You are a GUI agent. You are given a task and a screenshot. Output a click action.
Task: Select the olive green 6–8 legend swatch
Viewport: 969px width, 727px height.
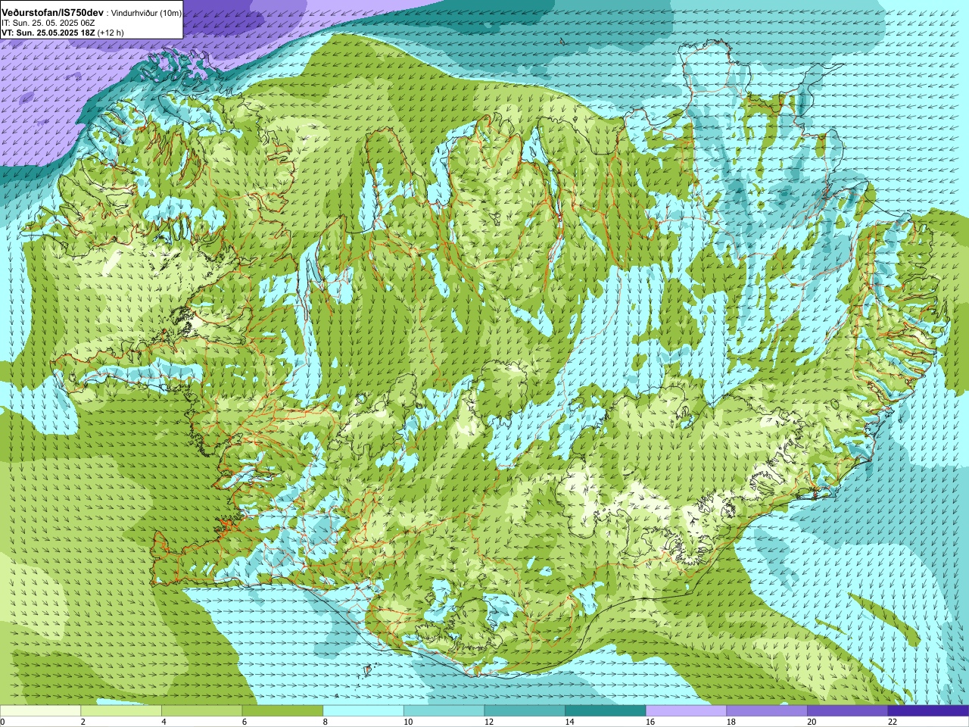(x=282, y=711)
